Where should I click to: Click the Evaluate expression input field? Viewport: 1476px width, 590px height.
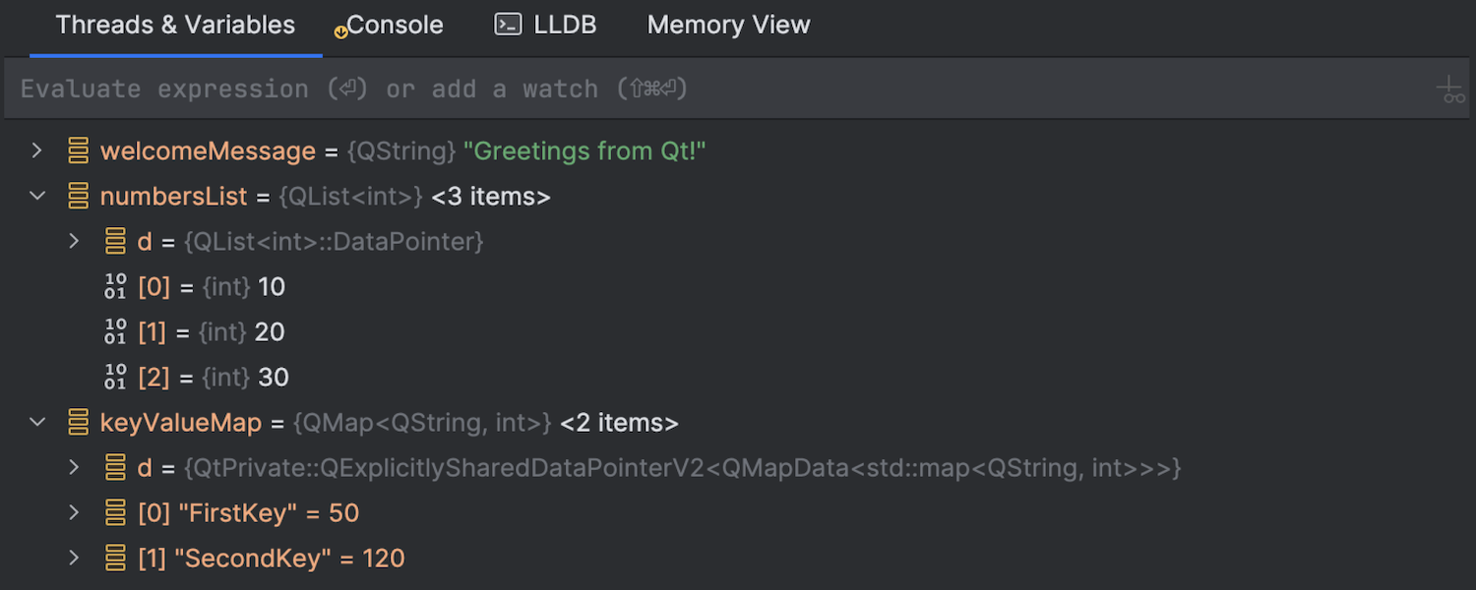[689, 89]
